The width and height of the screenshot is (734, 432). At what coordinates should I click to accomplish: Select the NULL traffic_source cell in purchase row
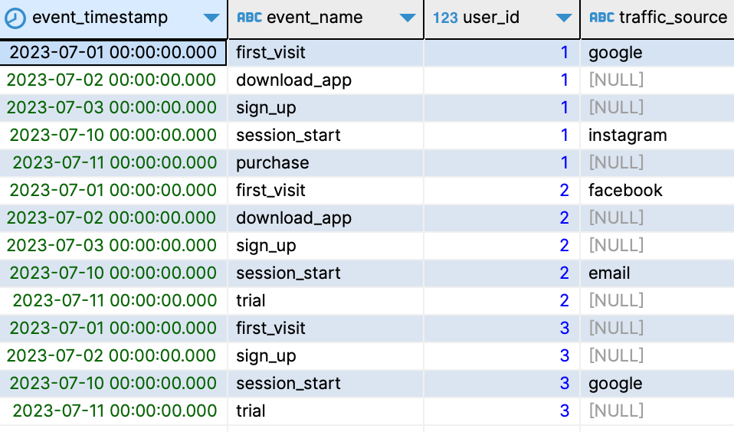[x=657, y=163]
